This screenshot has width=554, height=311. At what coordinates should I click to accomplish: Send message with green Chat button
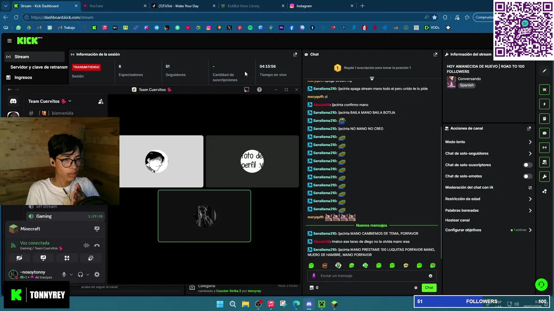[429, 288]
